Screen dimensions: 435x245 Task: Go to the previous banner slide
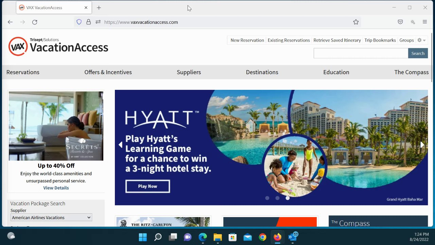[120, 145]
